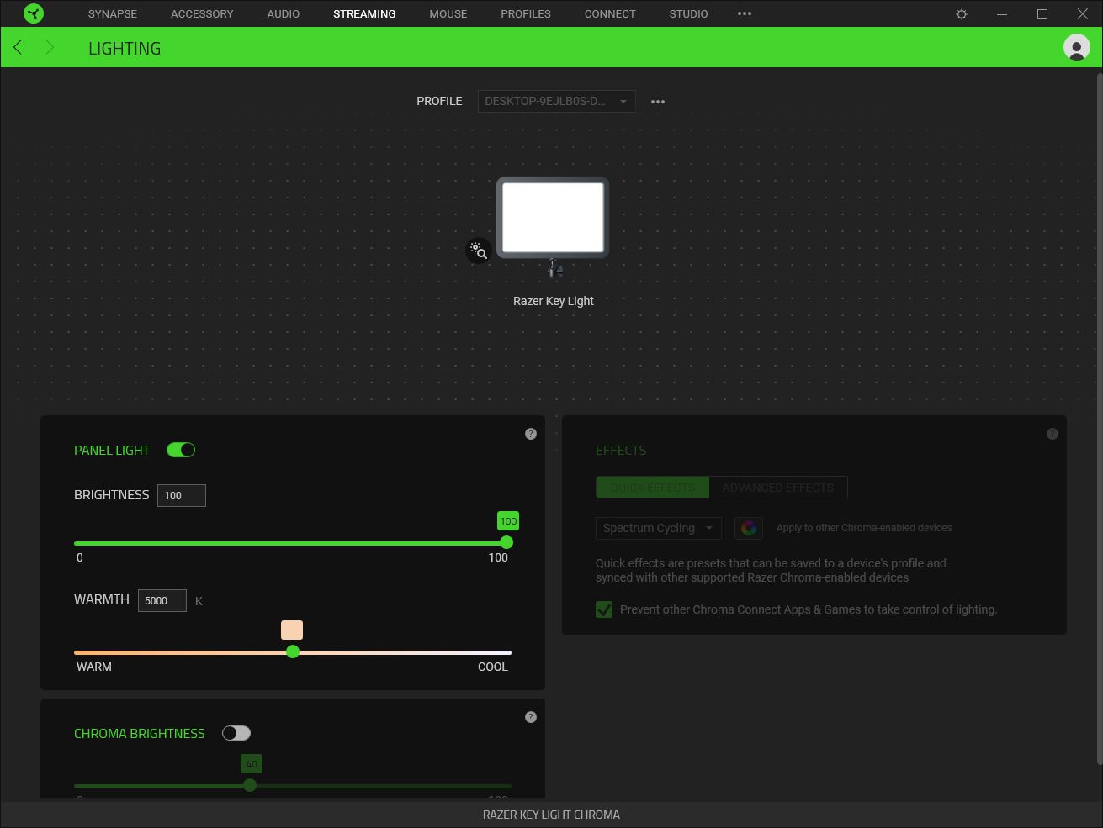The height and width of the screenshot is (828, 1103).
Task: Click the Razer Key Light caption
Action: pyautogui.click(x=554, y=301)
